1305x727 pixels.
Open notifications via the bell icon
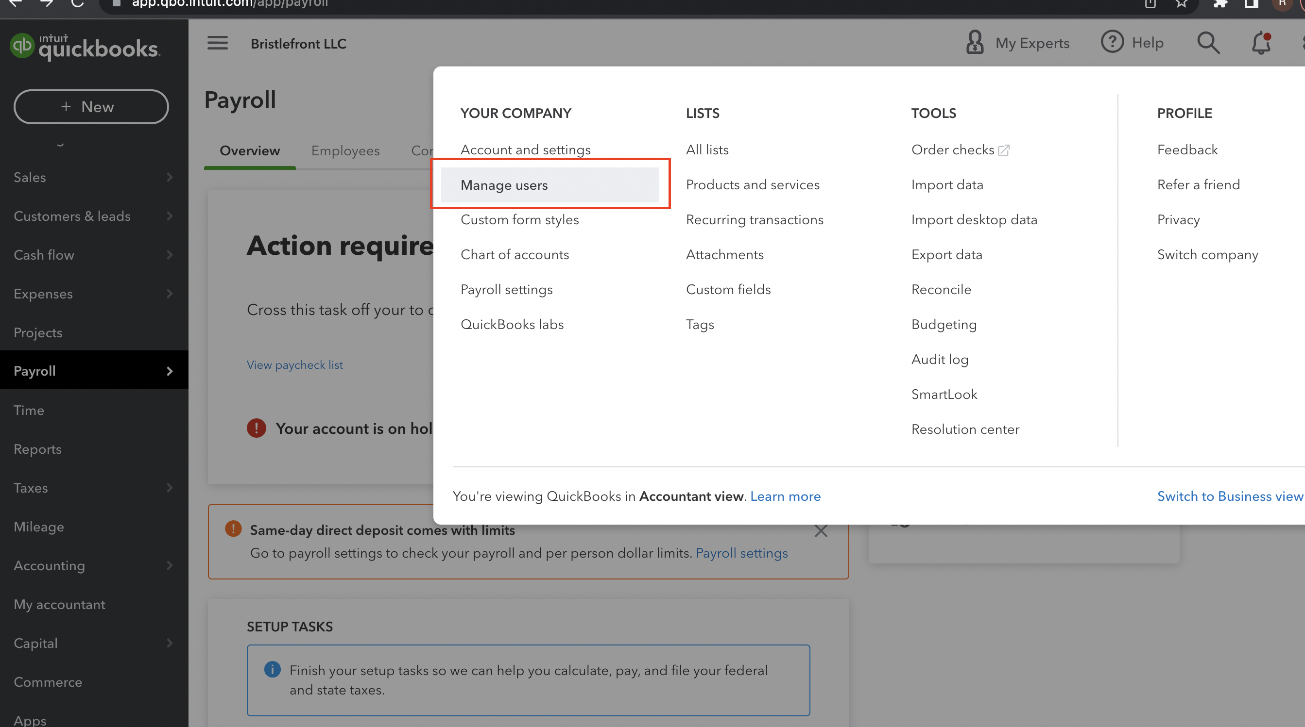1261,43
